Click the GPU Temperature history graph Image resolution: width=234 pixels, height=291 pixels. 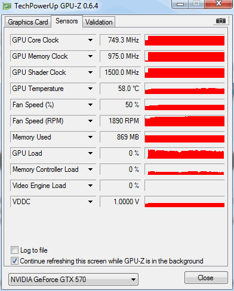point(184,89)
